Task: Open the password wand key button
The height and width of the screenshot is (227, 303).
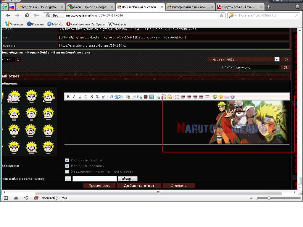Action: 36,15
